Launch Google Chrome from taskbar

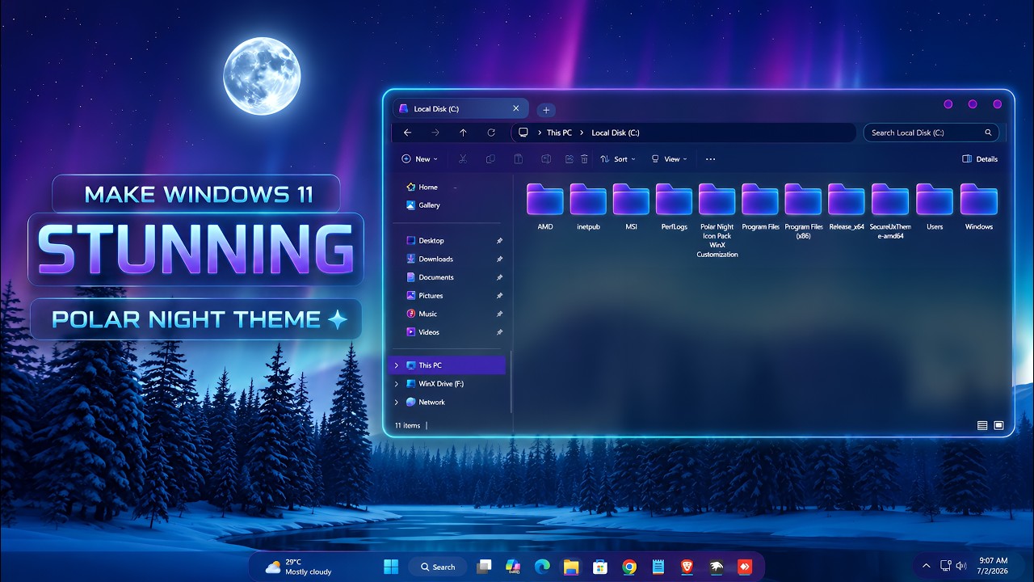tap(629, 567)
